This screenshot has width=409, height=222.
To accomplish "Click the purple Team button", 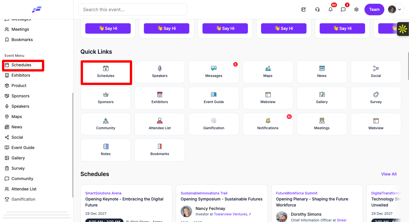I will [374, 9].
